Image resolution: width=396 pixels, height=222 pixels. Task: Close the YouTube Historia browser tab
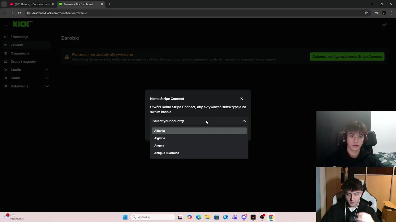(53, 4)
